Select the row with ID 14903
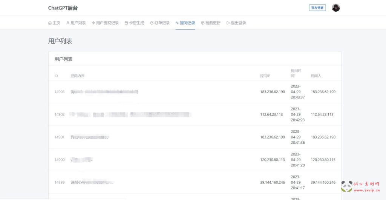Image resolution: width=386 pixels, height=200 pixels. pos(59,92)
